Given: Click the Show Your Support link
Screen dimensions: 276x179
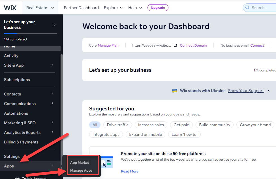Looking at the screenshot, I should click(246, 91).
